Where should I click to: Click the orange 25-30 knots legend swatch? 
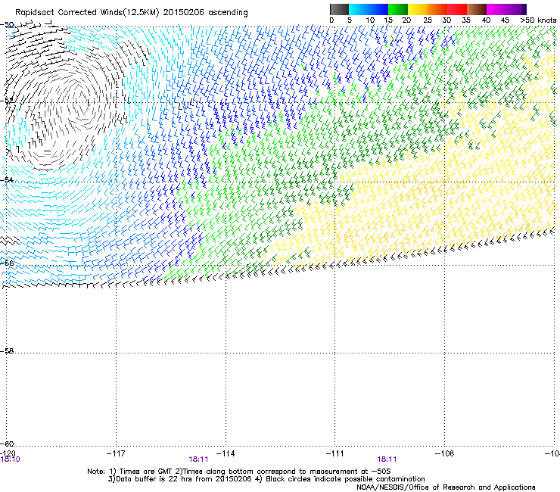point(437,9)
